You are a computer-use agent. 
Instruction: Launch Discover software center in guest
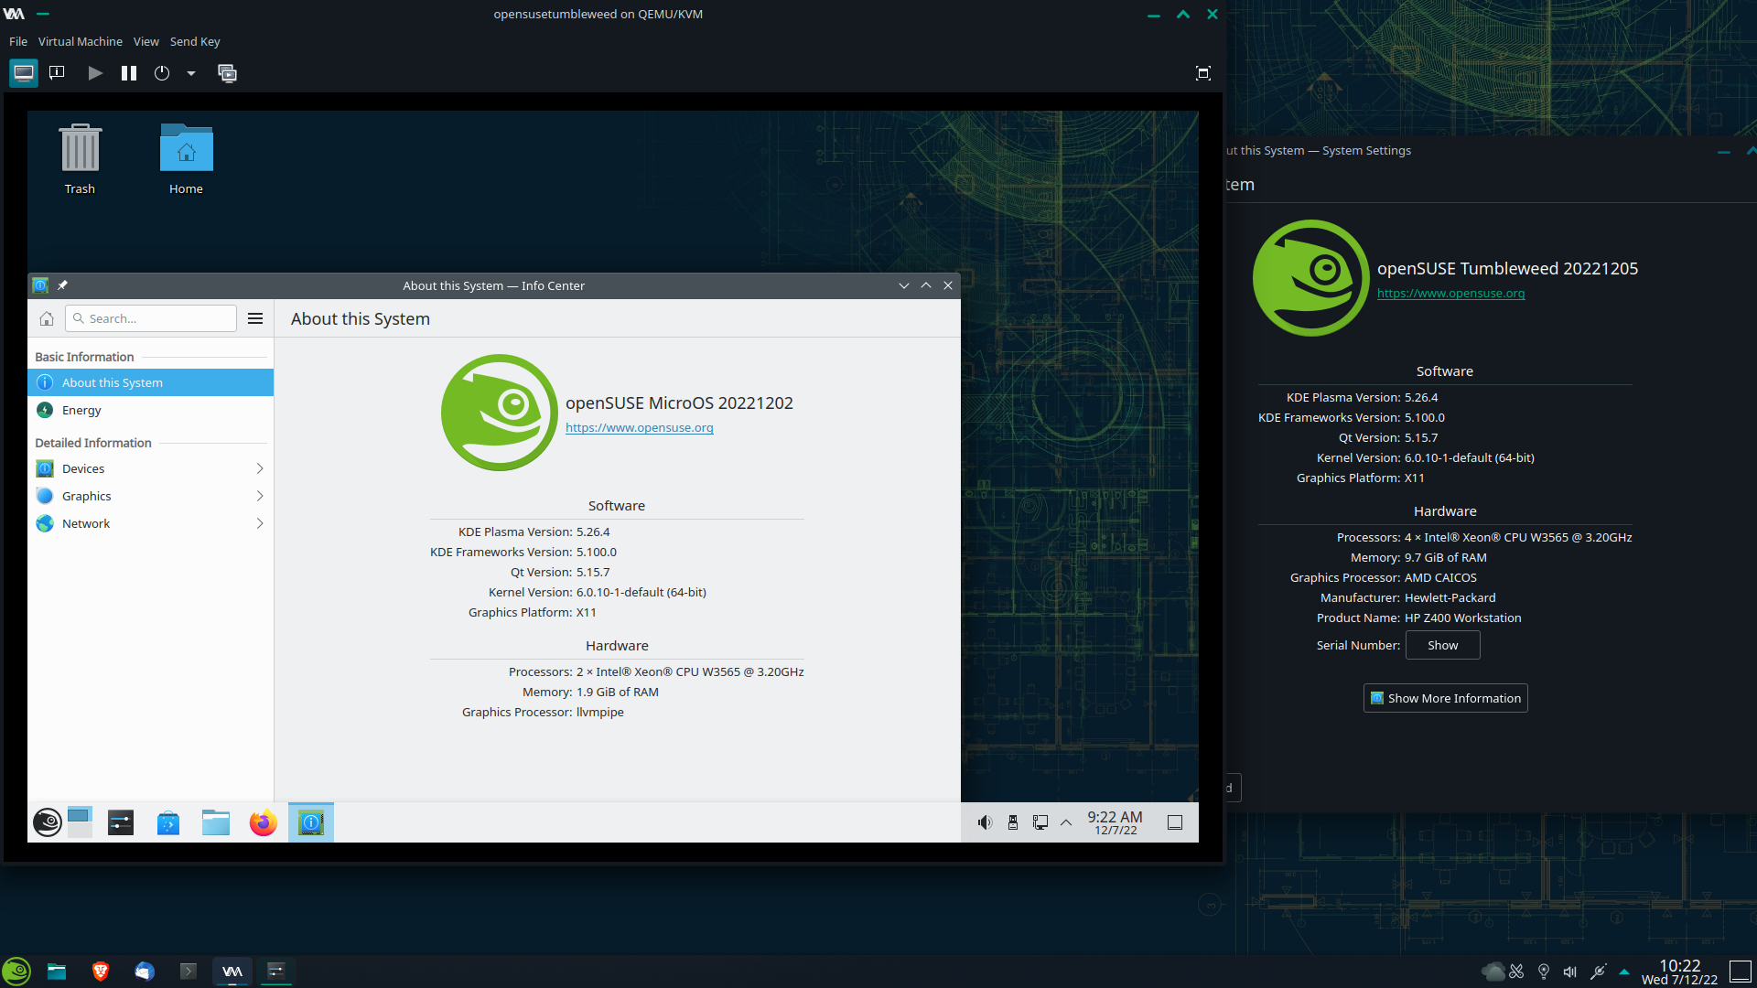pyautogui.click(x=168, y=822)
